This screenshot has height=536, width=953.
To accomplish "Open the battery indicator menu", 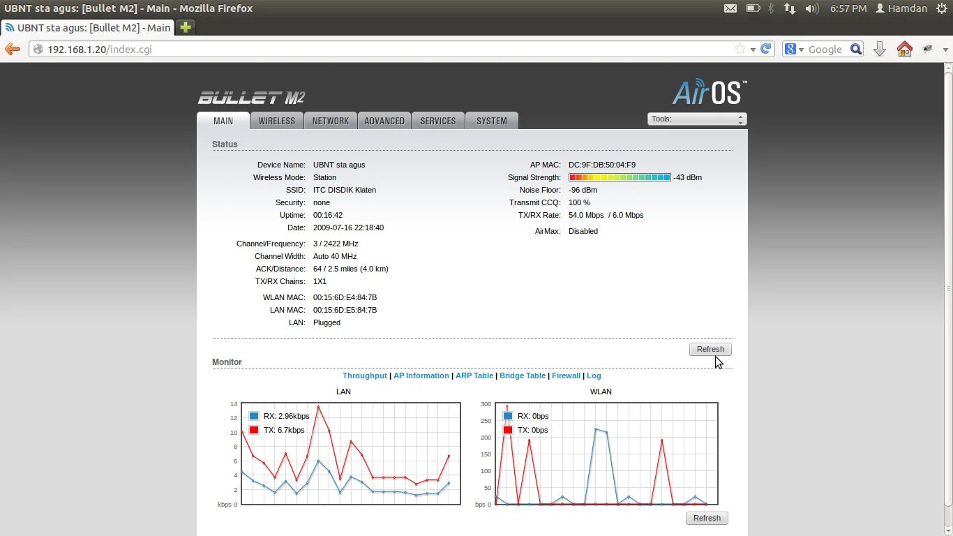I will coord(753,8).
